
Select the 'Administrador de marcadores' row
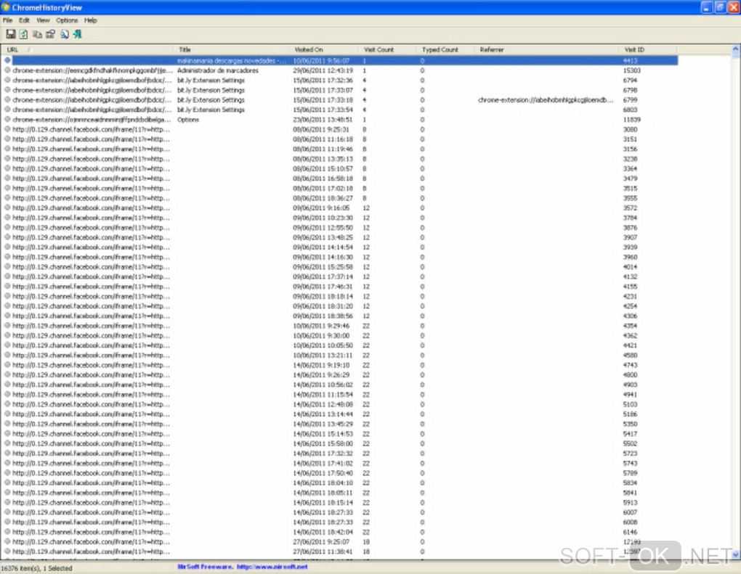(x=340, y=70)
